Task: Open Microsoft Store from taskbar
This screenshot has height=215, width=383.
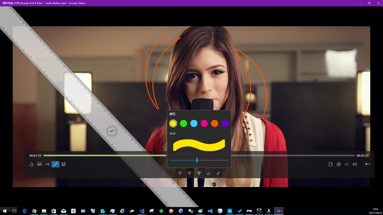Action: (x=54, y=211)
